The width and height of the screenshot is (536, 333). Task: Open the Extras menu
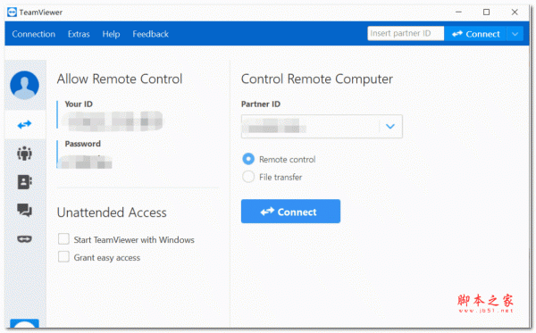(79, 34)
